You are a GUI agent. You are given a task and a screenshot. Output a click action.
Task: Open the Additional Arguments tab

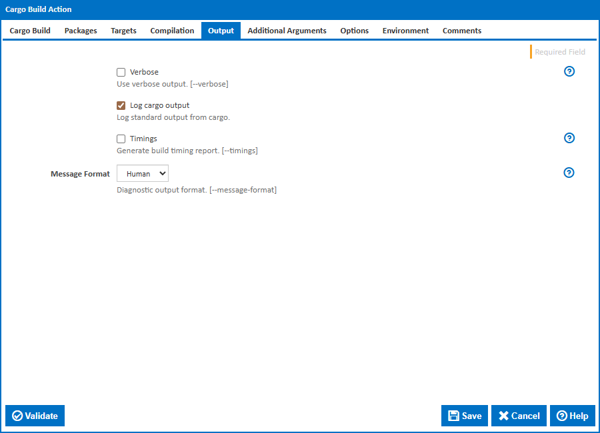287,31
